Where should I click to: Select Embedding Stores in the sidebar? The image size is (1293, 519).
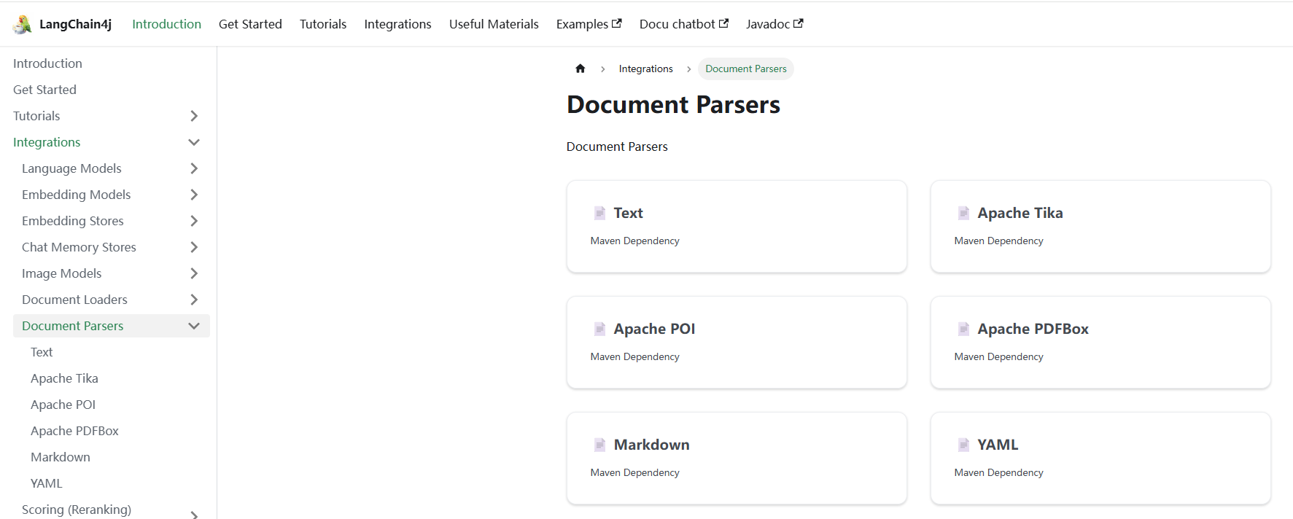72,221
